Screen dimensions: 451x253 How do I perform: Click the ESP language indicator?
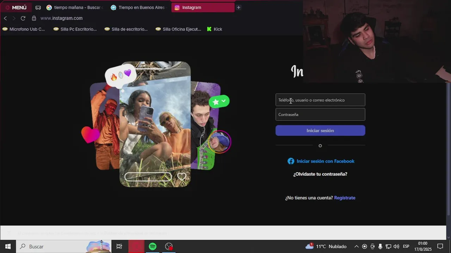point(406,246)
